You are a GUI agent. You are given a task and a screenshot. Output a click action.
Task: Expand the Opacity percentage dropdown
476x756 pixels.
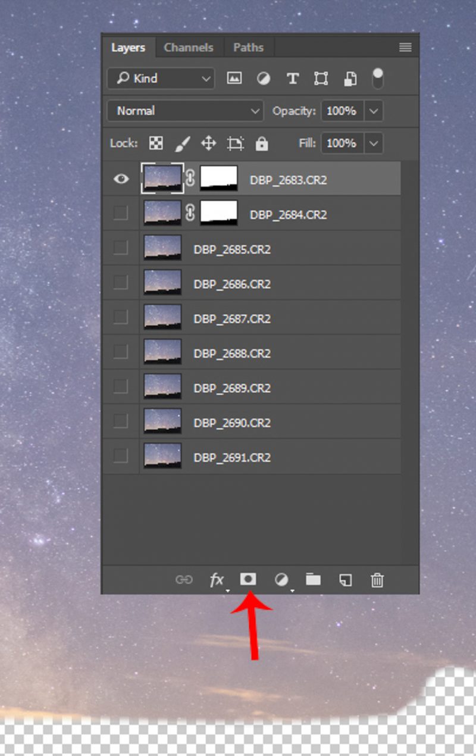(x=373, y=111)
